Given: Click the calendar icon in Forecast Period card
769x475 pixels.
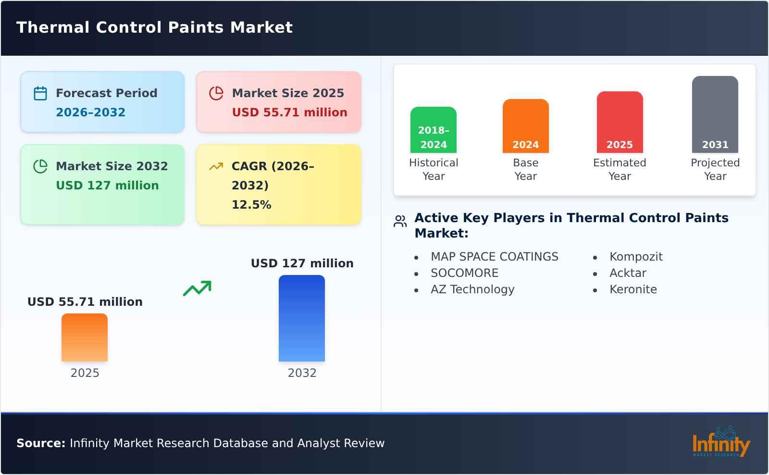Looking at the screenshot, I should click(40, 93).
